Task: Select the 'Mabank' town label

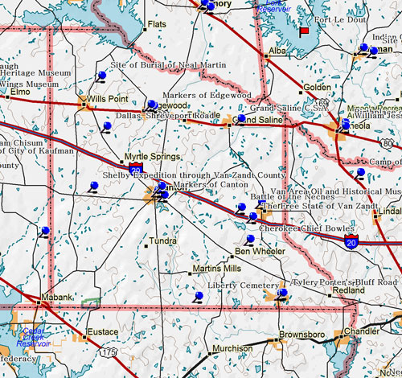Action: (57, 297)
